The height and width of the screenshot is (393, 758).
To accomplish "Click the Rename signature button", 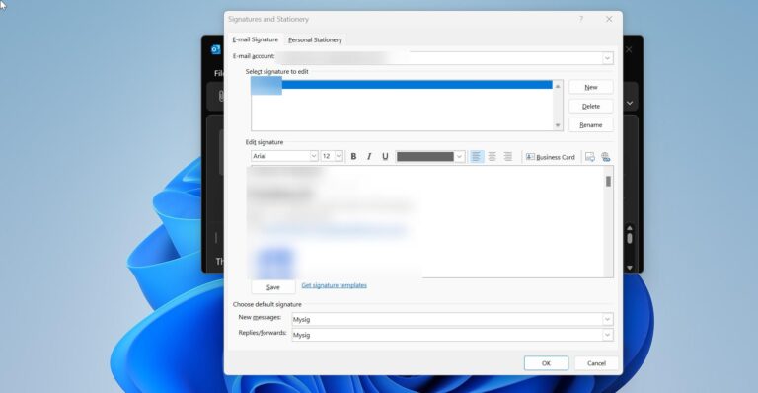I will tap(591, 124).
